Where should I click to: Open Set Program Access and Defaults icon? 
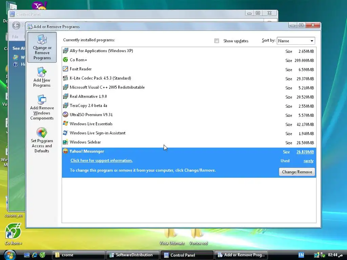click(x=42, y=140)
